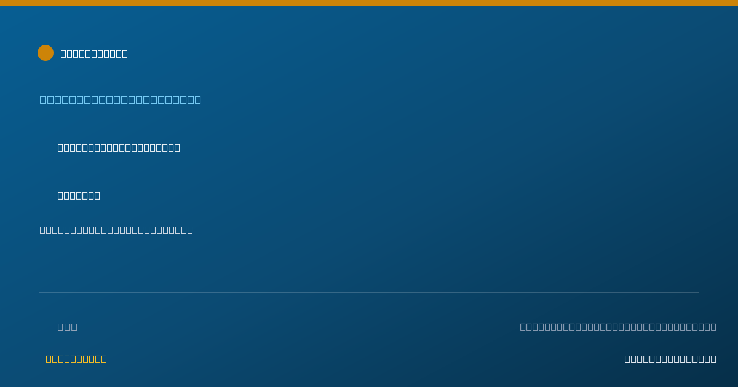Open the yellow highlighted link in footer
This screenshot has height=387, width=738.
click(x=76, y=359)
